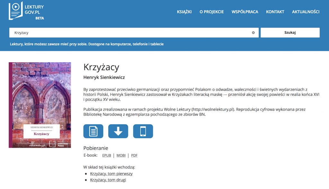Go to KONTAKT
This screenshot has height=189, width=329.
275,12
